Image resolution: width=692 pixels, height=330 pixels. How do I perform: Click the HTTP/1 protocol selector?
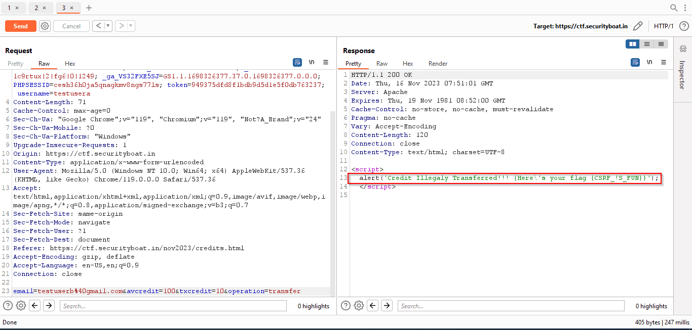pyautogui.click(x=664, y=26)
